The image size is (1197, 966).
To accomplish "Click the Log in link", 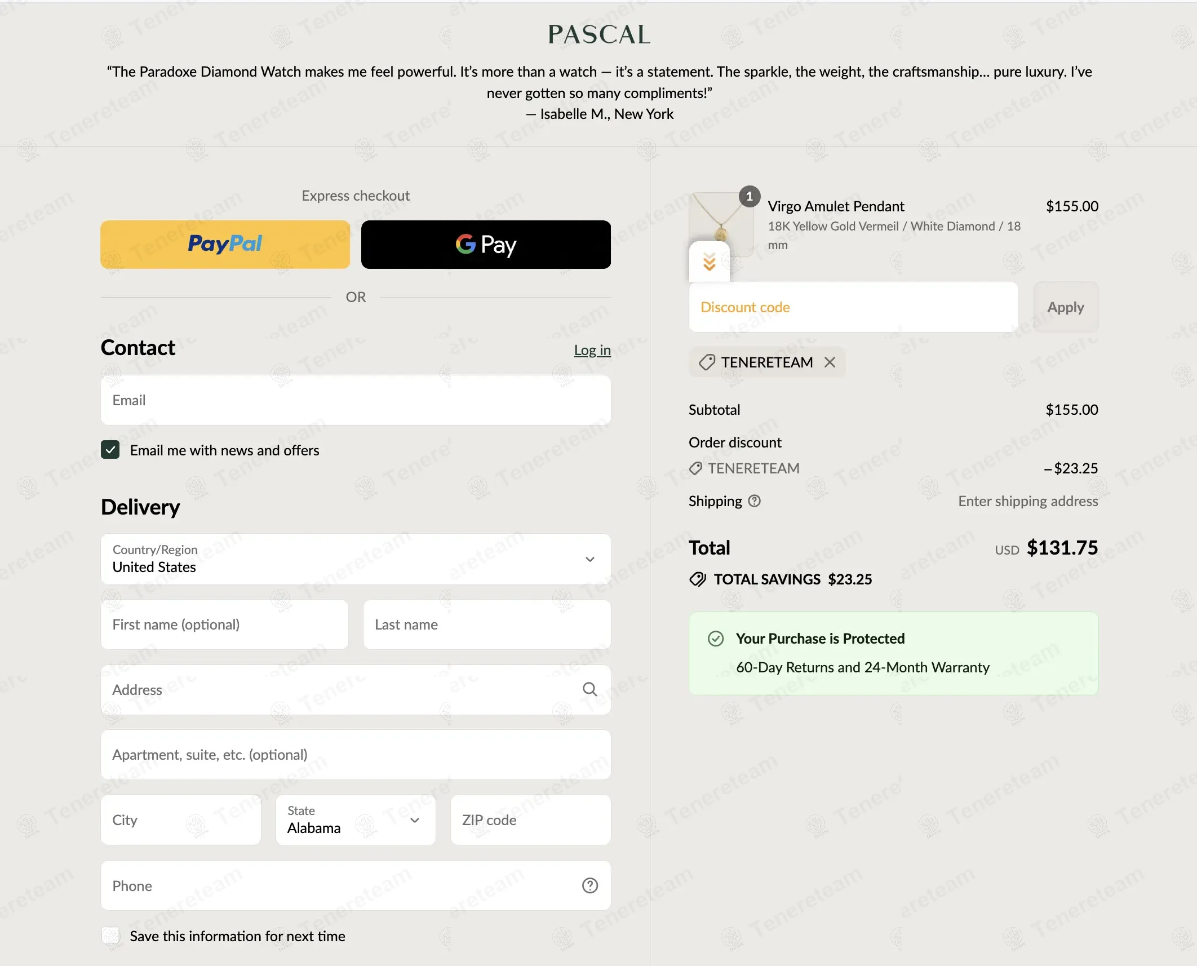I will tap(592, 350).
